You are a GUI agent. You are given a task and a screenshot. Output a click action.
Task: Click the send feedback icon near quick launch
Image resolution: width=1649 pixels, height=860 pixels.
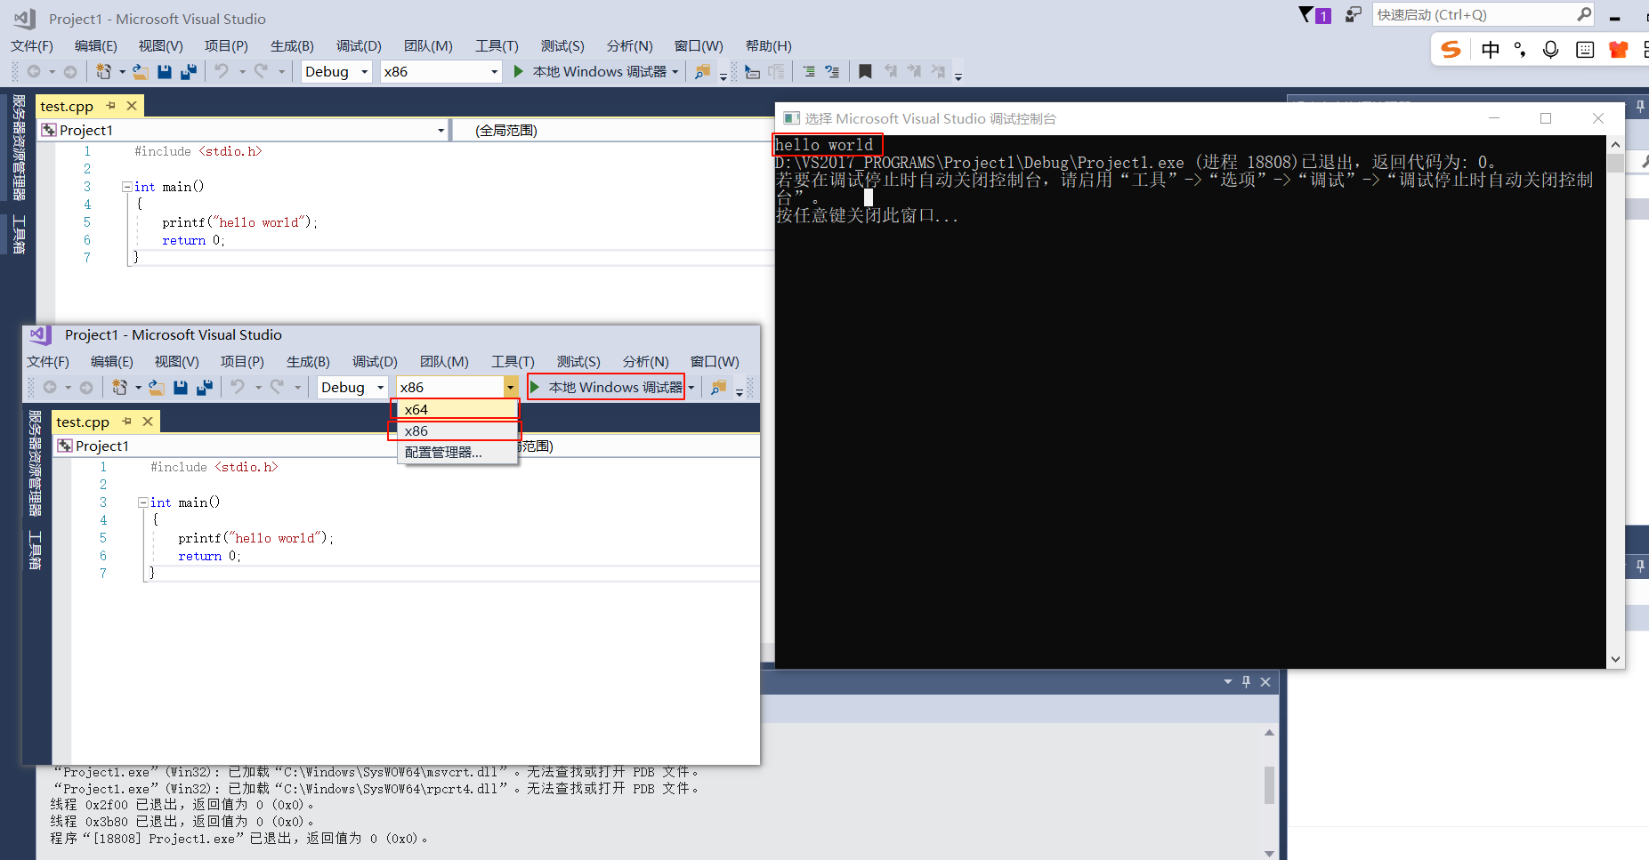click(1353, 15)
